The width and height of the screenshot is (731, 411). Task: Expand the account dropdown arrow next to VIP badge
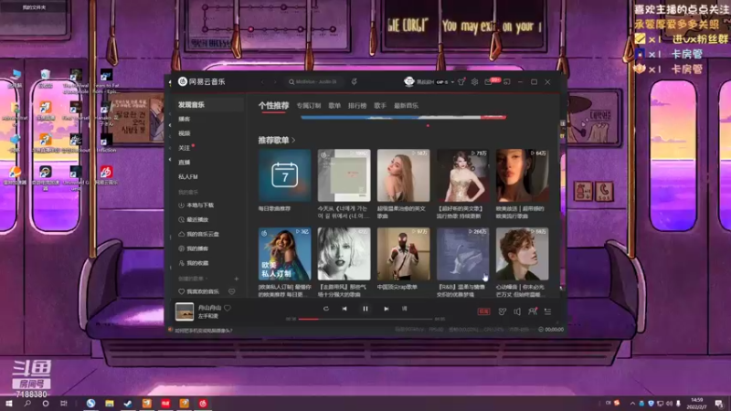452,82
